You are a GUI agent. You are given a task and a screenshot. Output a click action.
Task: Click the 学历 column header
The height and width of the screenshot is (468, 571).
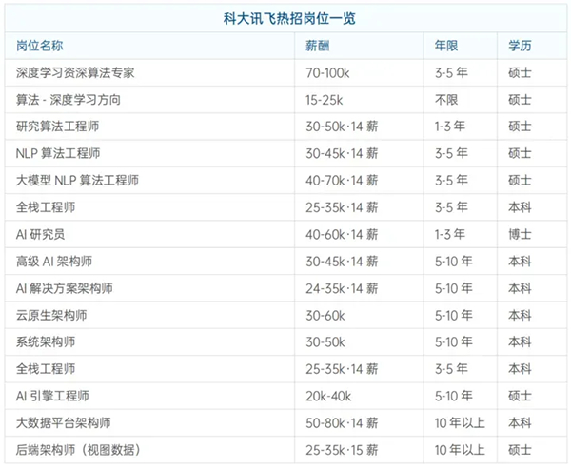point(520,46)
